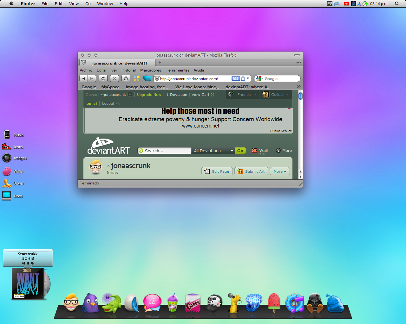Click the RSS feed badge in address bar
406x324 pixels.
[236, 78]
